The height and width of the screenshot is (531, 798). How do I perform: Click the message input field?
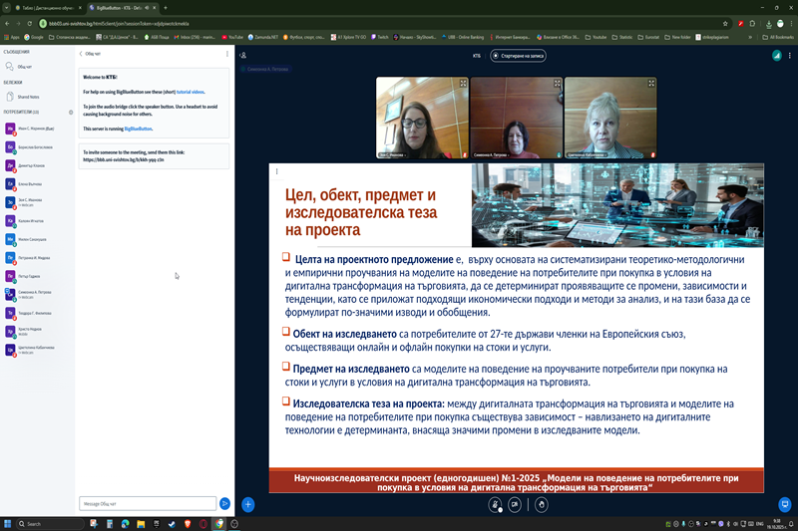(x=148, y=504)
